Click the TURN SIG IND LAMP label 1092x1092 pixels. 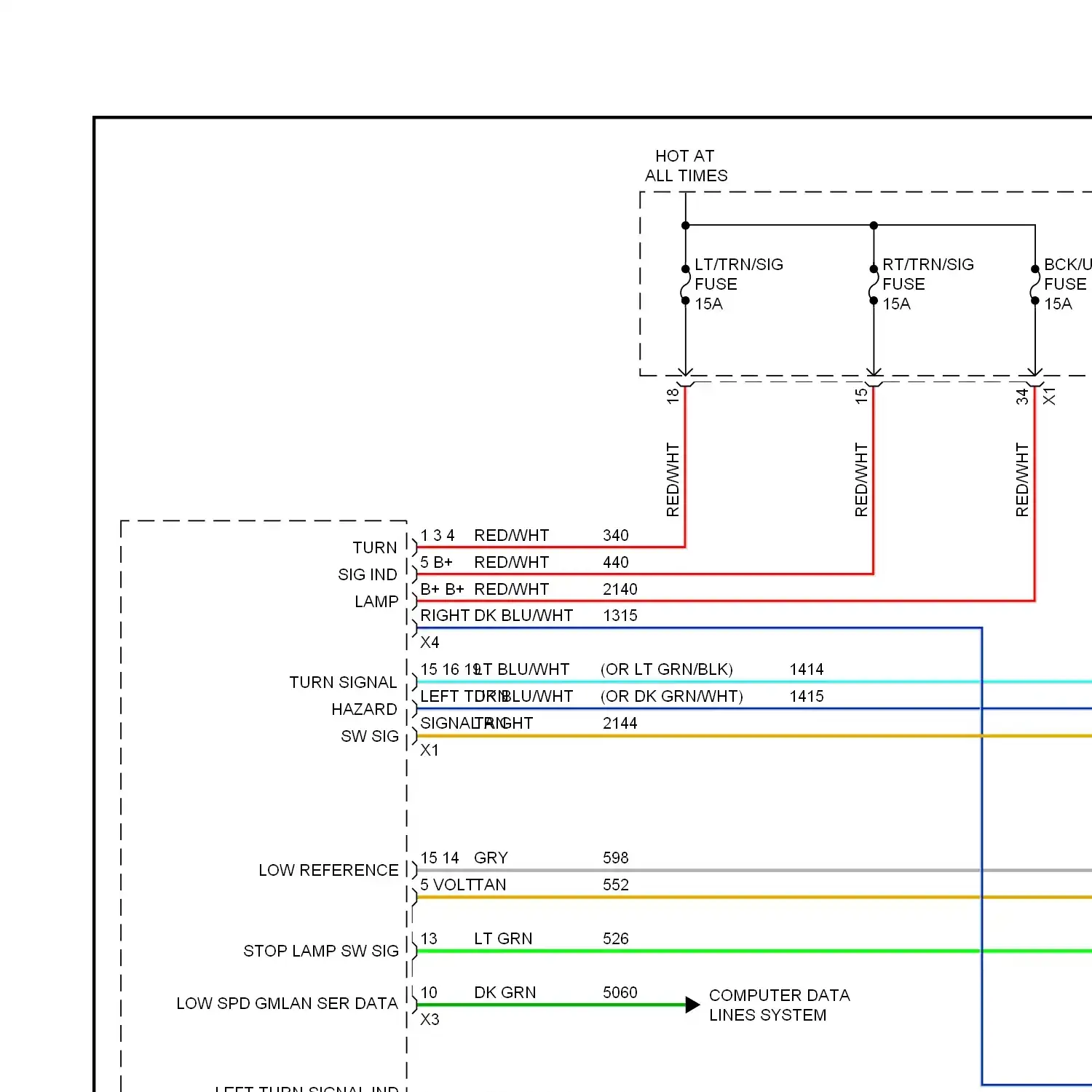(x=368, y=574)
